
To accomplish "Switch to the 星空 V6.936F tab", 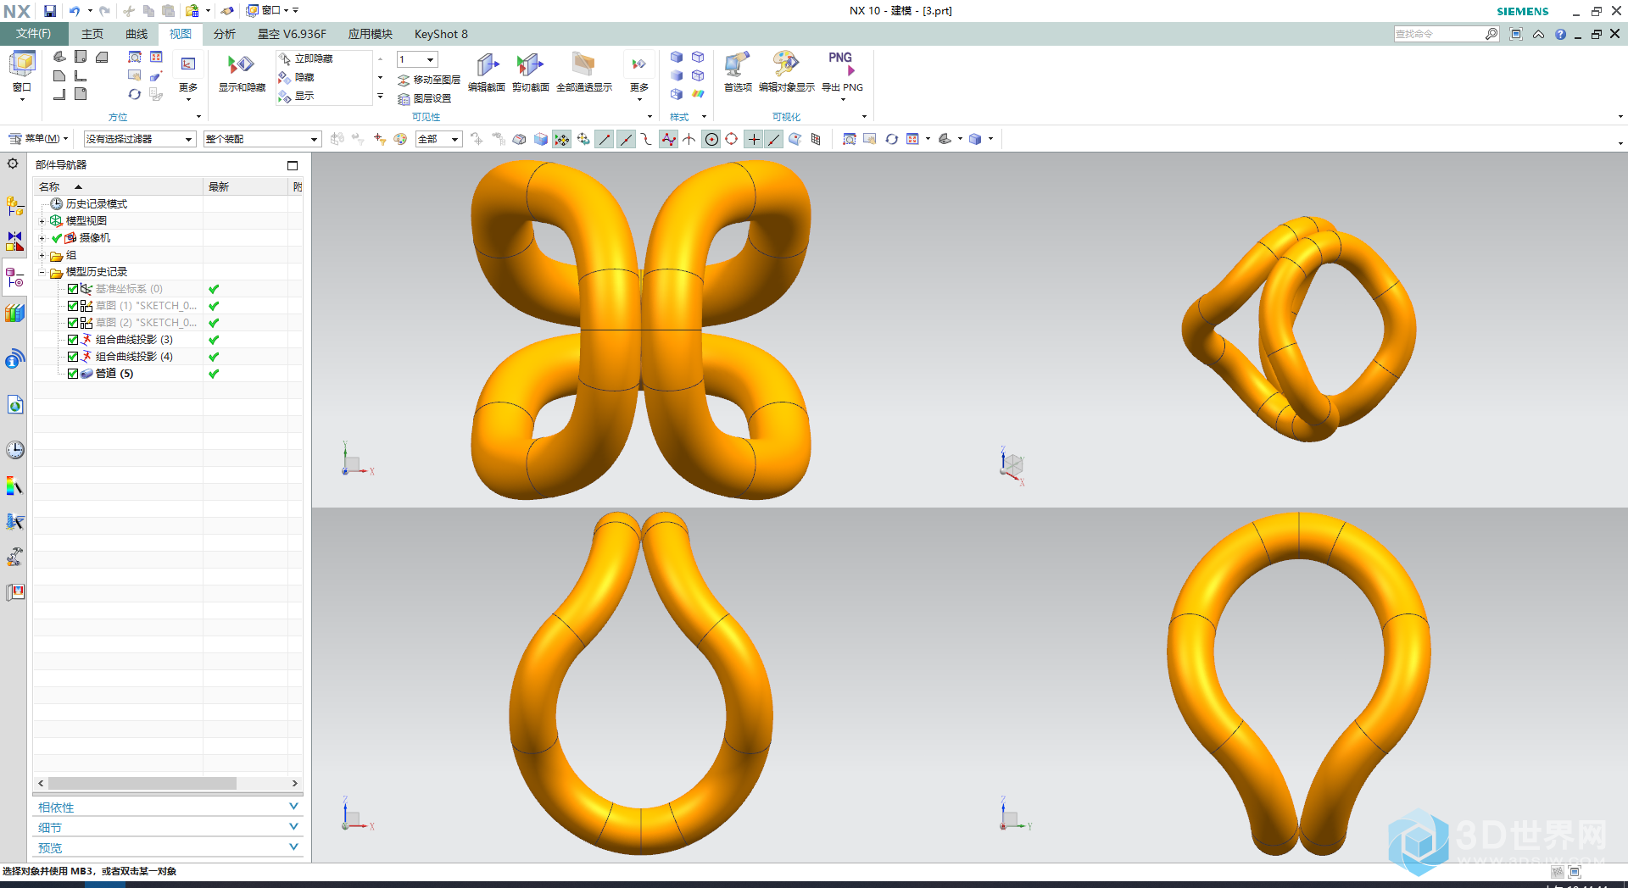I will (x=292, y=34).
